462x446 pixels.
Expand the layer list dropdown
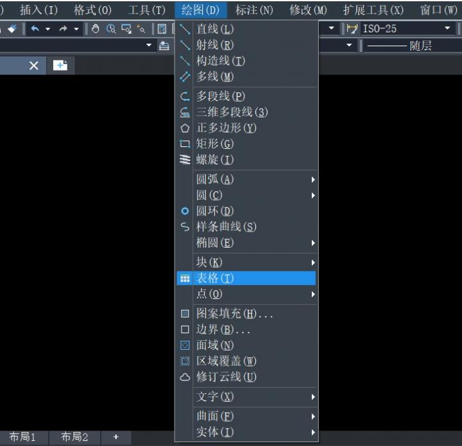[149, 46]
